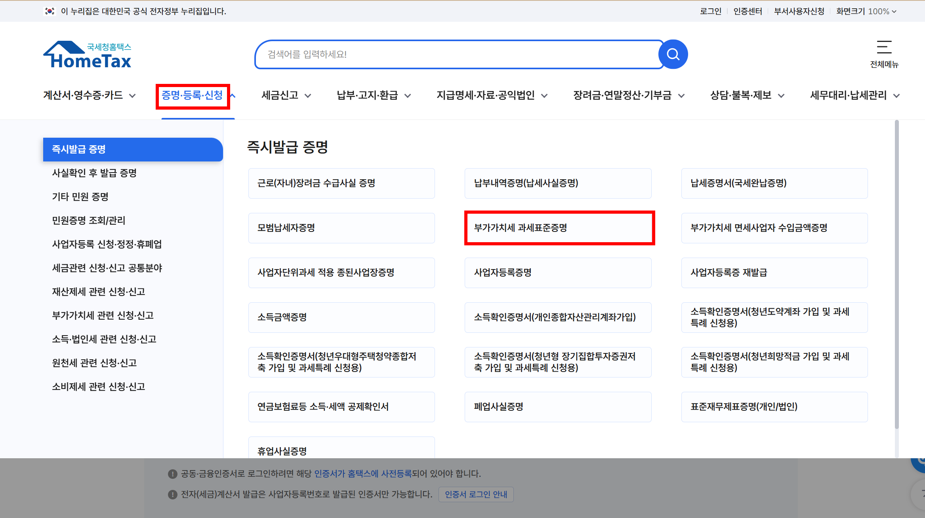The height and width of the screenshot is (518, 925).
Task: Expand the 세금신고 menu chevron
Action: tap(308, 95)
